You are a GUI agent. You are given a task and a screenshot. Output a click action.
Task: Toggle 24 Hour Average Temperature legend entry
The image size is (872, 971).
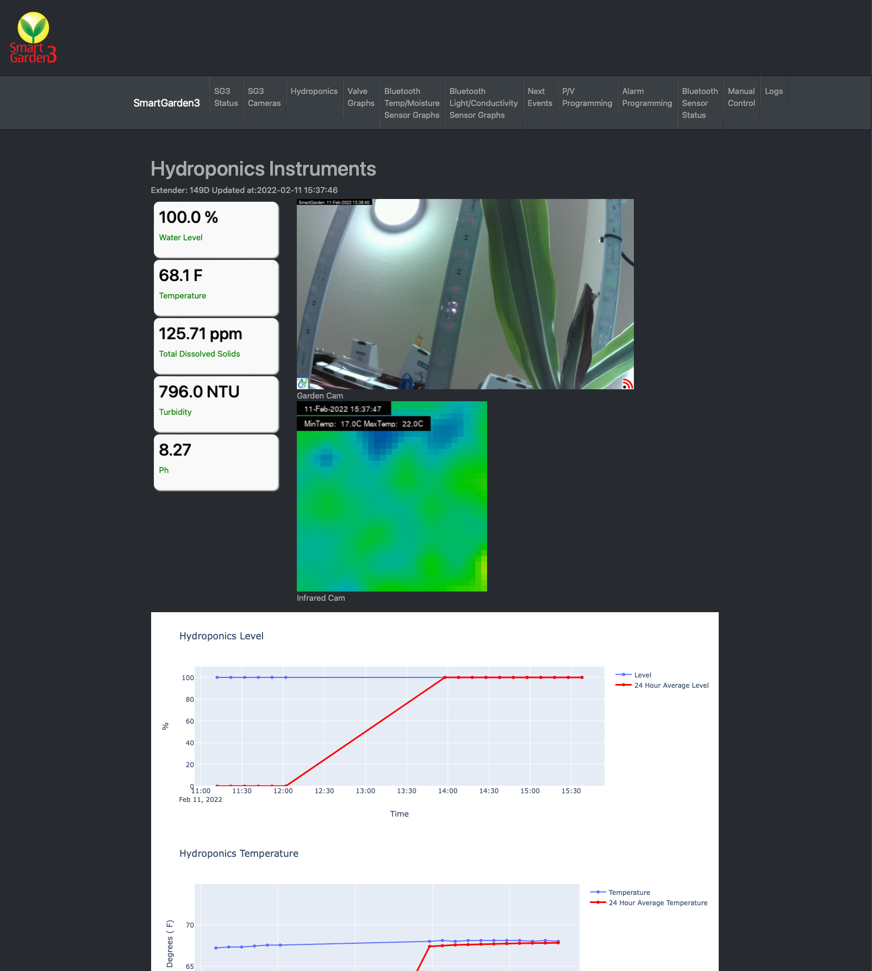tap(657, 902)
